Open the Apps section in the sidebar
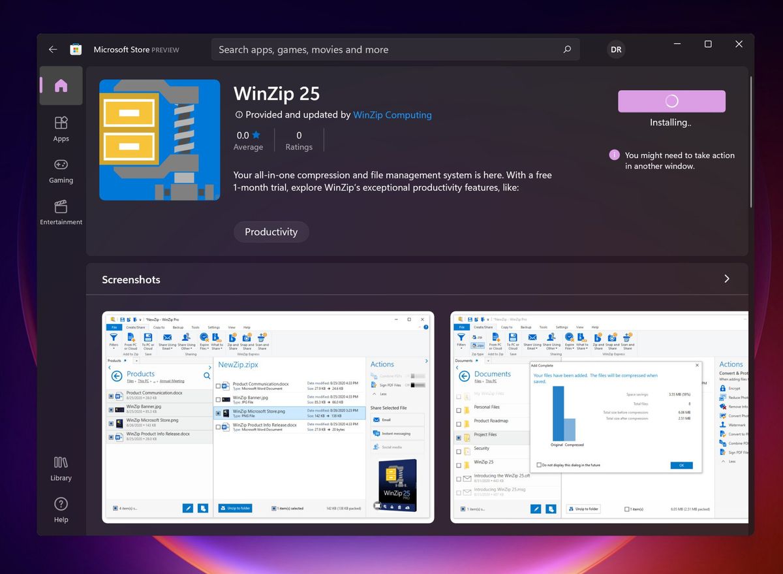 pos(61,129)
